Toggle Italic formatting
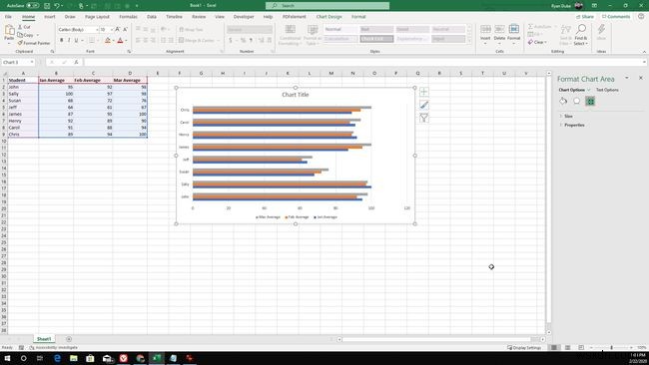 point(69,41)
